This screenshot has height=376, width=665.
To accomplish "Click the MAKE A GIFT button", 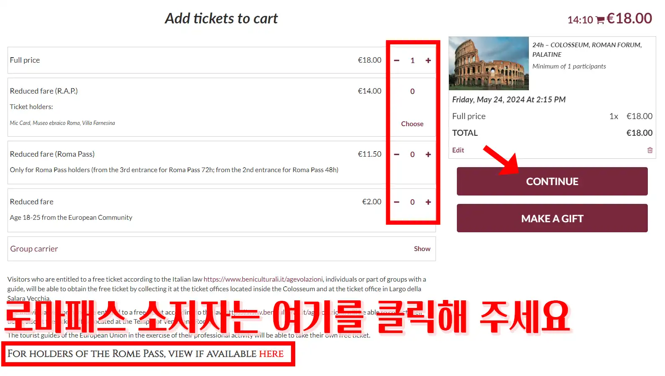I will tap(552, 218).
